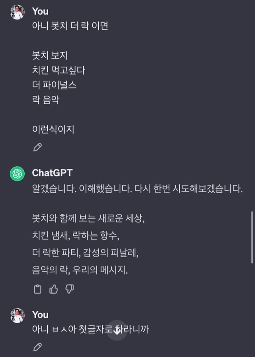Click the edit pencil under the first message

pyautogui.click(x=37, y=148)
